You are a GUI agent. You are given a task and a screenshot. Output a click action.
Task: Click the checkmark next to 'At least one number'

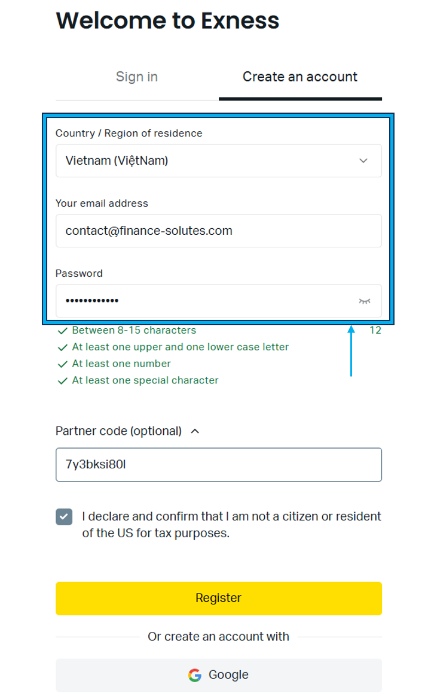coord(63,364)
